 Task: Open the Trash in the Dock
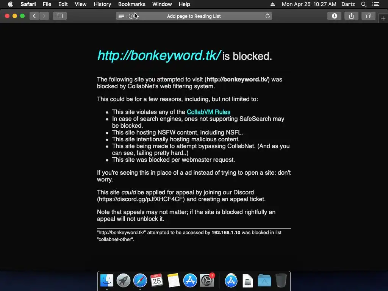pos(281,281)
